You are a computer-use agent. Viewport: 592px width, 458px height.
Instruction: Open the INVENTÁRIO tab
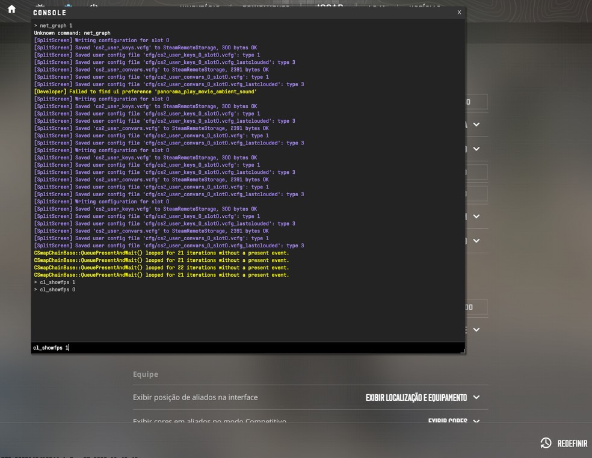point(200,7)
